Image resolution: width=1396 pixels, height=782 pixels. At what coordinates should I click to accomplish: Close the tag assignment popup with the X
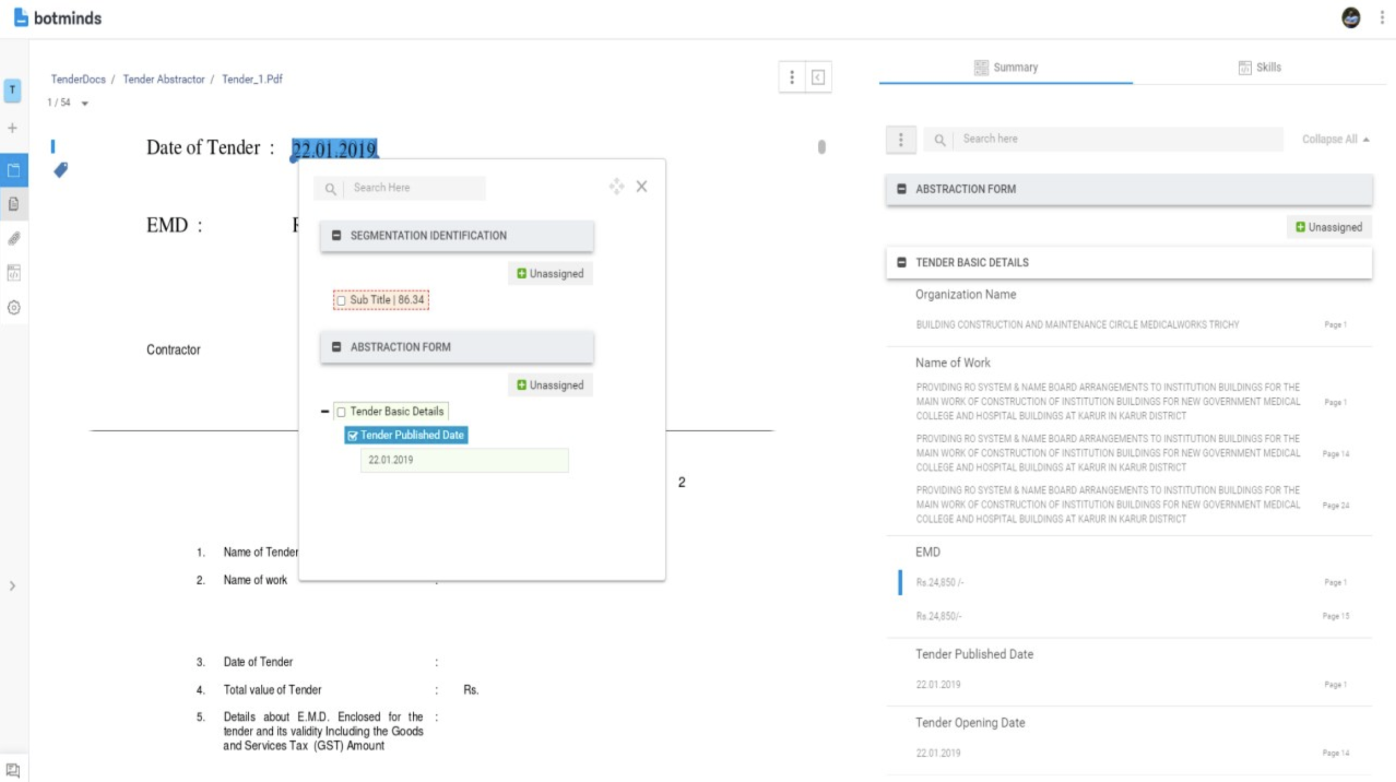641,186
